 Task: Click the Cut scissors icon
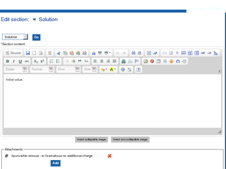59,53
